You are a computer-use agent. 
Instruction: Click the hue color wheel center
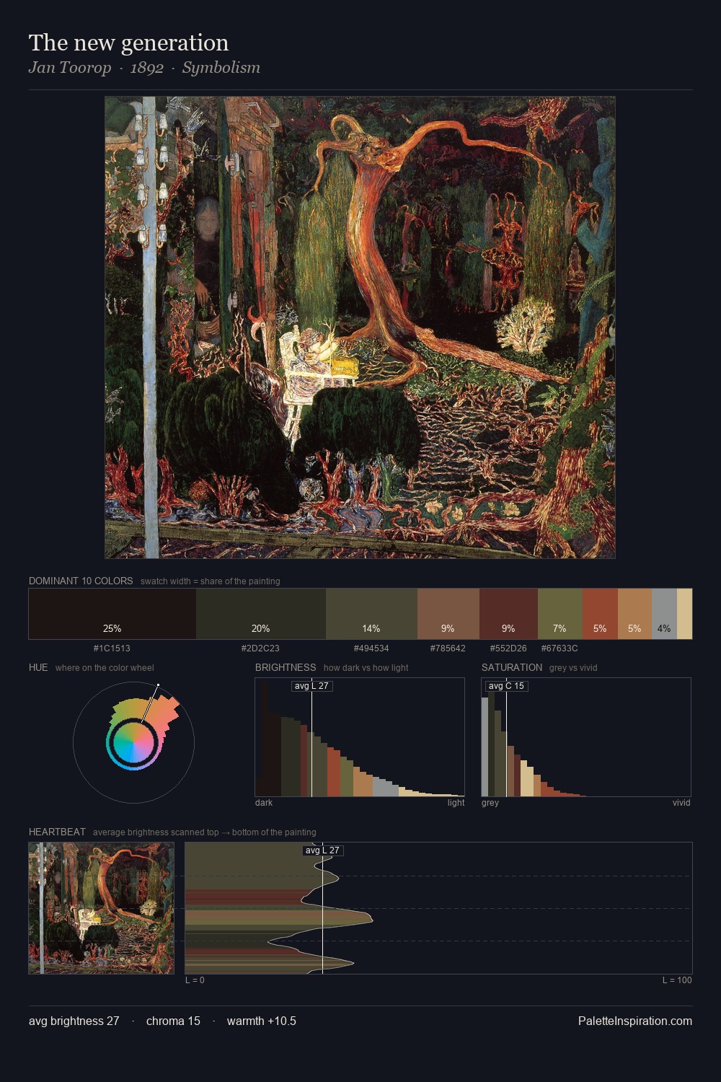coord(133,742)
